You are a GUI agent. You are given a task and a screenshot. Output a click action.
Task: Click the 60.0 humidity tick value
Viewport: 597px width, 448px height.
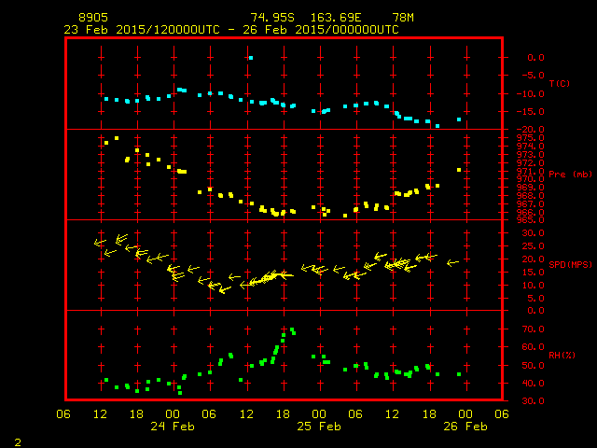(x=533, y=347)
